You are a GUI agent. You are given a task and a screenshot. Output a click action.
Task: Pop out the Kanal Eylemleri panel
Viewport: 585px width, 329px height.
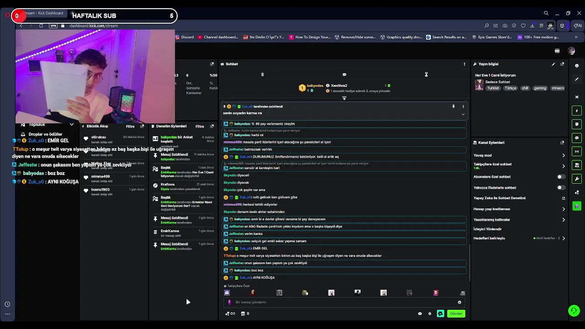[x=562, y=143]
